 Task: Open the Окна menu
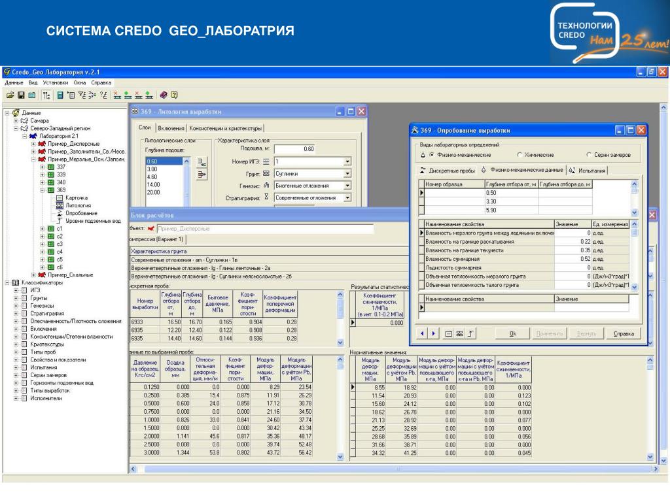coord(80,83)
